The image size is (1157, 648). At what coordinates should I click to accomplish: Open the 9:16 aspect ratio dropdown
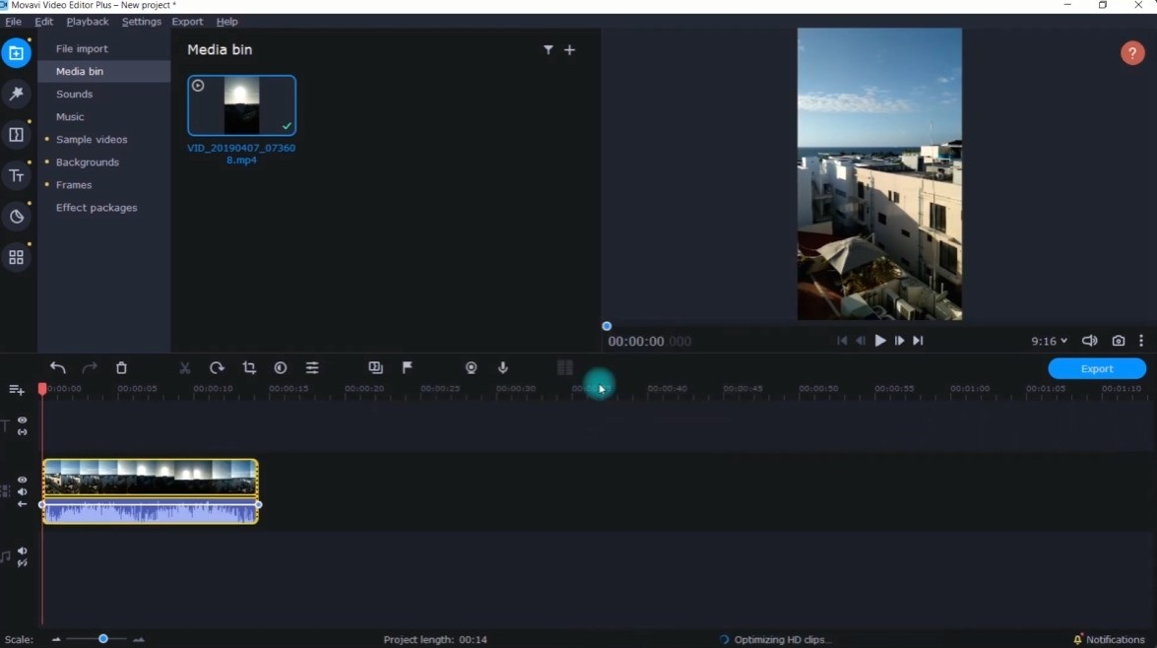(x=1050, y=341)
